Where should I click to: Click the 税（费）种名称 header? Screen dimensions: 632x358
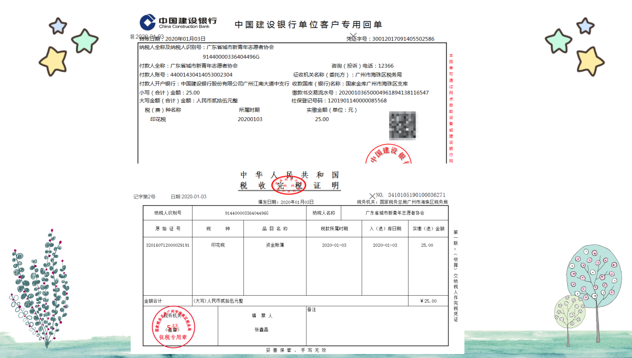click(x=163, y=110)
